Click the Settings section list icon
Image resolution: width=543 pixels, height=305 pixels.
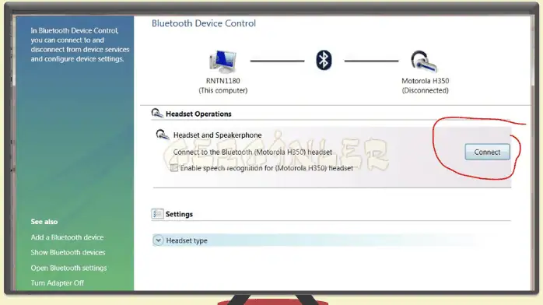(157, 214)
